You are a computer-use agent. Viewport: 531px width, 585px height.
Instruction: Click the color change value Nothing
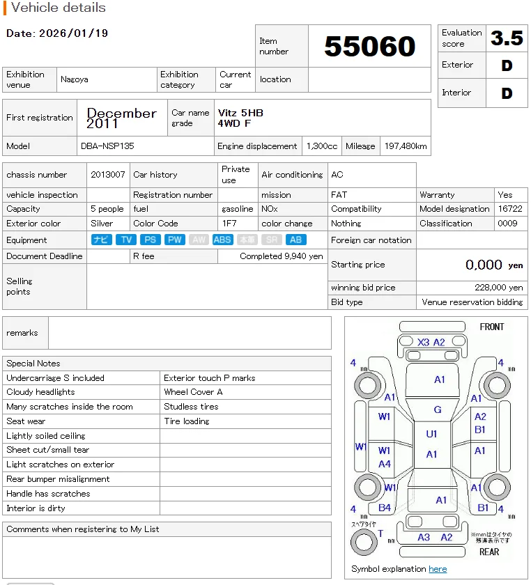coord(346,224)
